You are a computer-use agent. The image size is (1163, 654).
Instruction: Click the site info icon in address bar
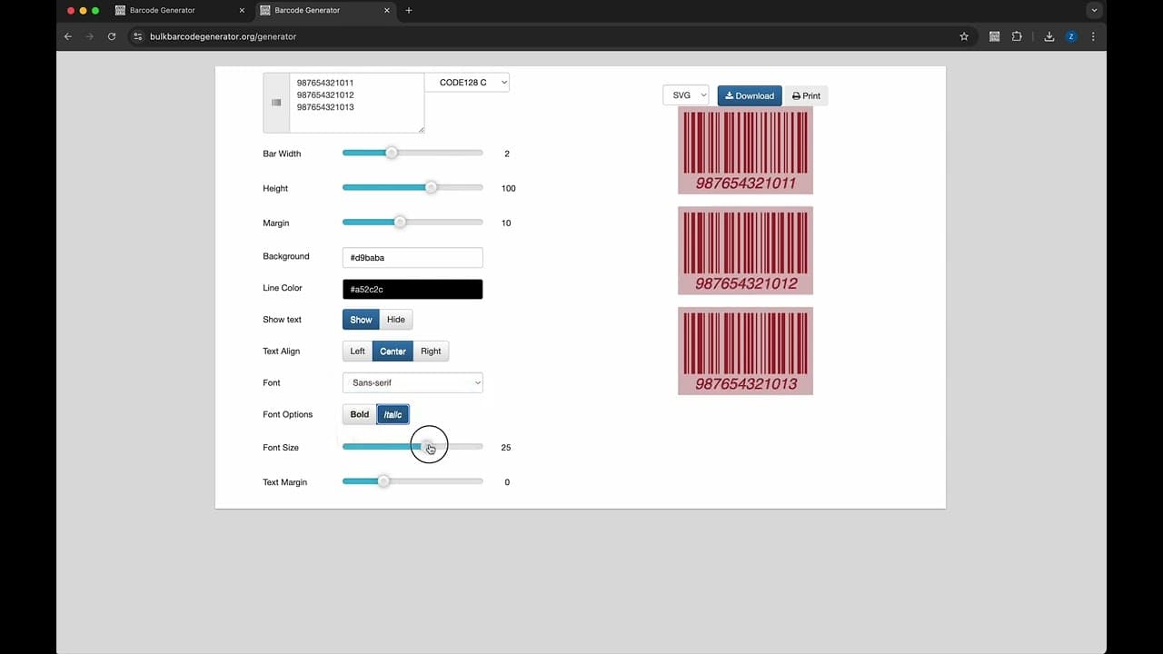(x=138, y=36)
